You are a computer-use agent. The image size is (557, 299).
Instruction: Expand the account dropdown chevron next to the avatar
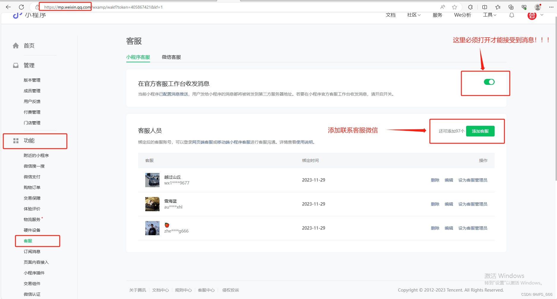[542, 15]
